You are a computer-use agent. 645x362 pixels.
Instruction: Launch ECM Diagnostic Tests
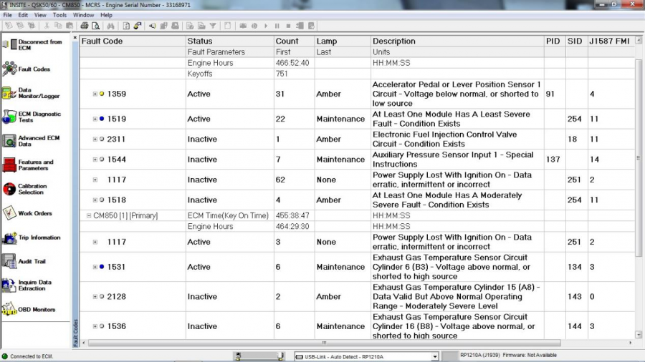(x=9, y=117)
